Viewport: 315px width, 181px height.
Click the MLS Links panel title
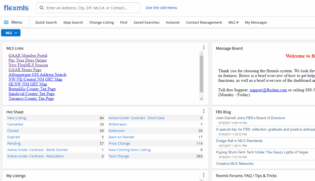click(15, 48)
